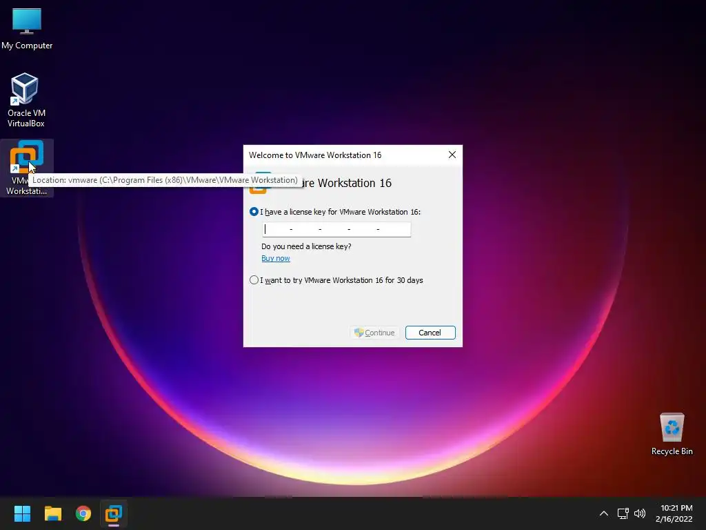The height and width of the screenshot is (530, 706).
Task: Choose the 30-day trial option
Action: [254, 280]
